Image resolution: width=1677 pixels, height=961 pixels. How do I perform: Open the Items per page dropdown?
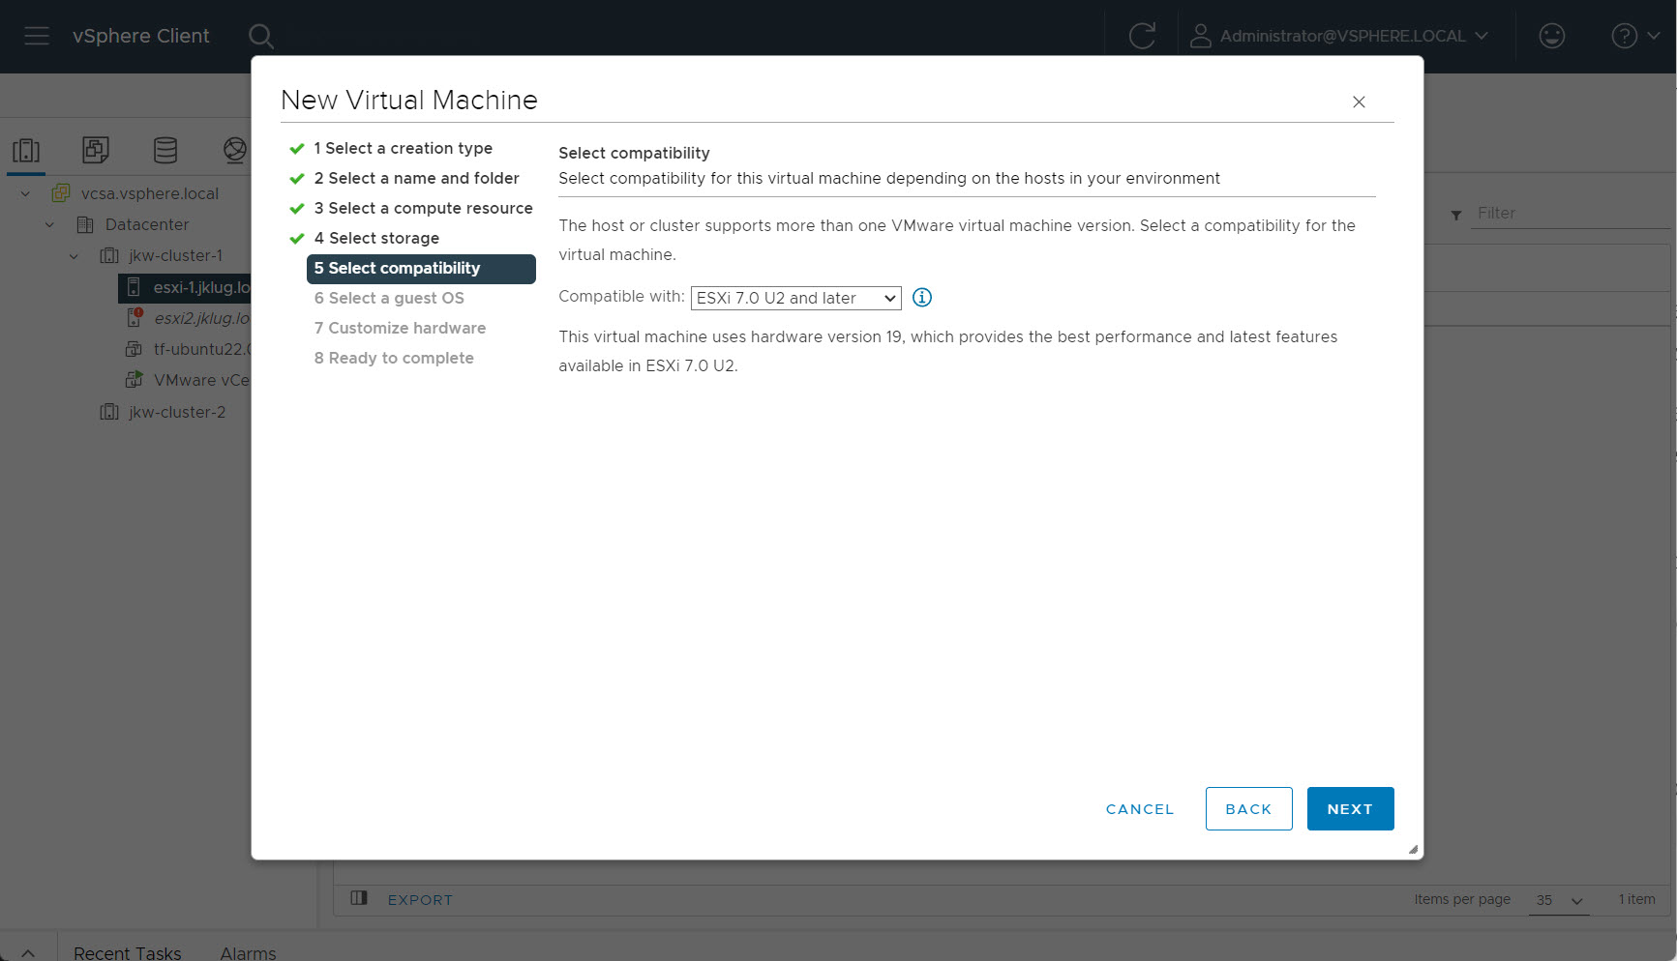[x=1558, y=900]
